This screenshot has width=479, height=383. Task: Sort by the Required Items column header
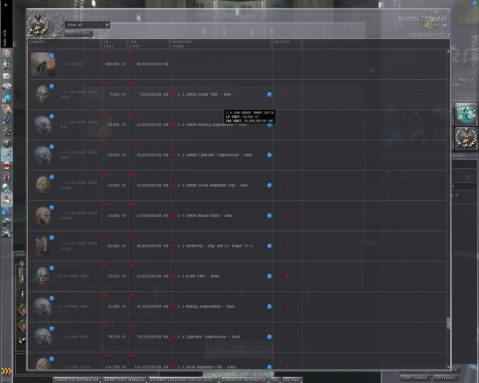point(221,44)
